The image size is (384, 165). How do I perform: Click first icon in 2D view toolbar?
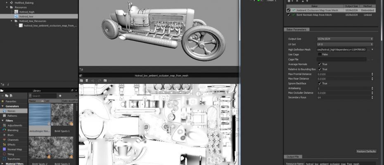81,80
